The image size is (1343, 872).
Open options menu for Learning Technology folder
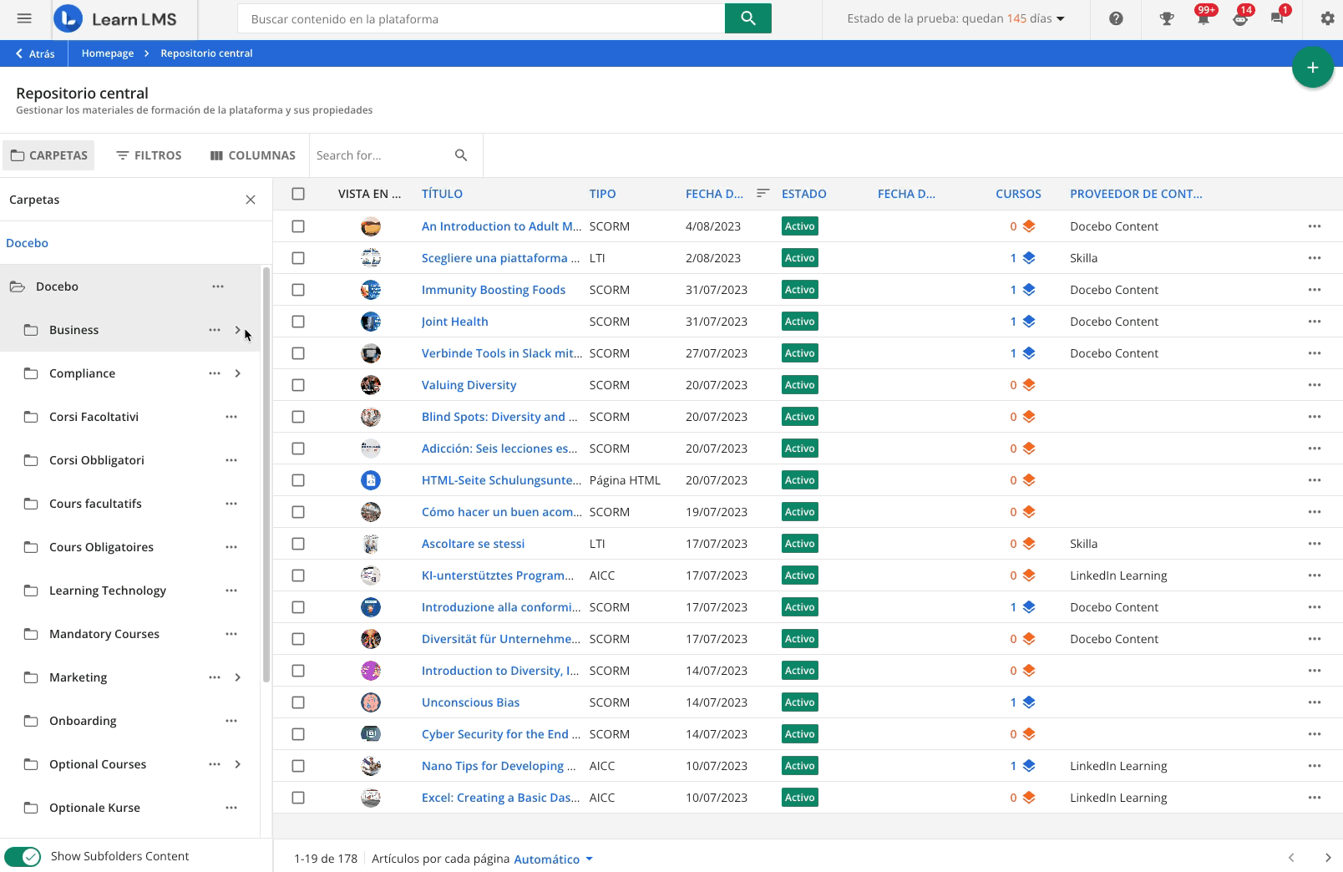[231, 591]
